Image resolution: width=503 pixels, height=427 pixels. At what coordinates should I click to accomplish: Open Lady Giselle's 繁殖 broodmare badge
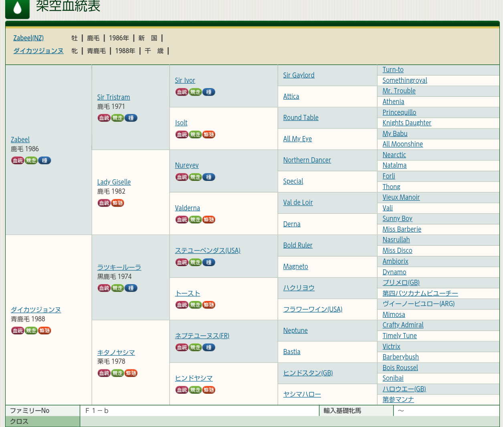point(117,203)
